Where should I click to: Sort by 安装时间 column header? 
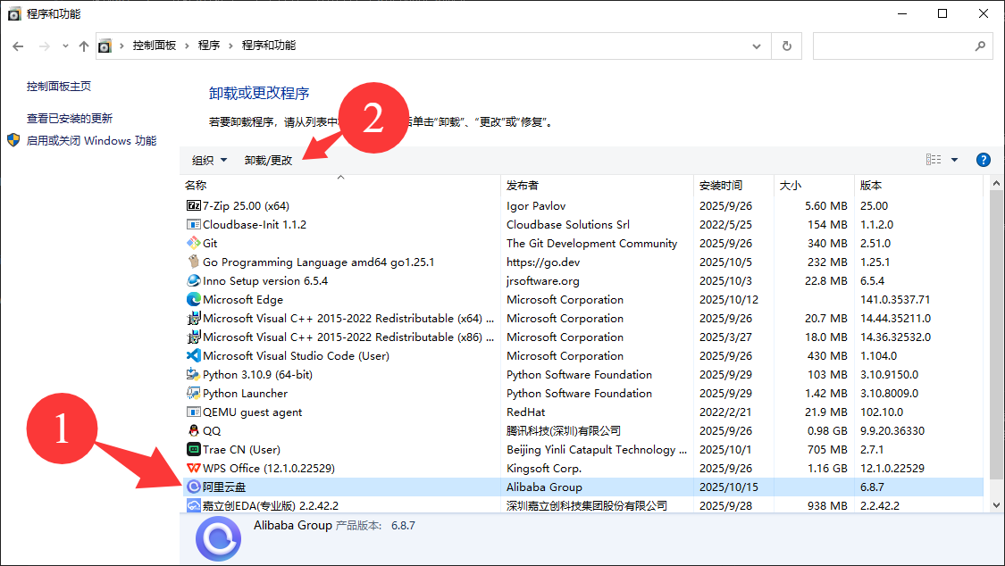click(x=720, y=186)
